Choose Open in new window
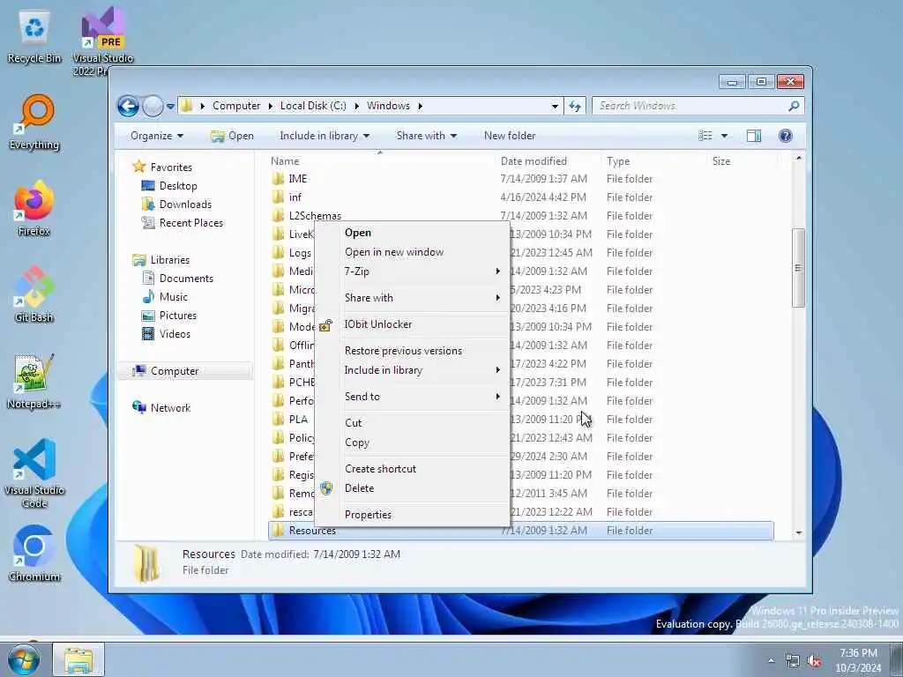This screenshot has height=677, width=903. (412, 252)
